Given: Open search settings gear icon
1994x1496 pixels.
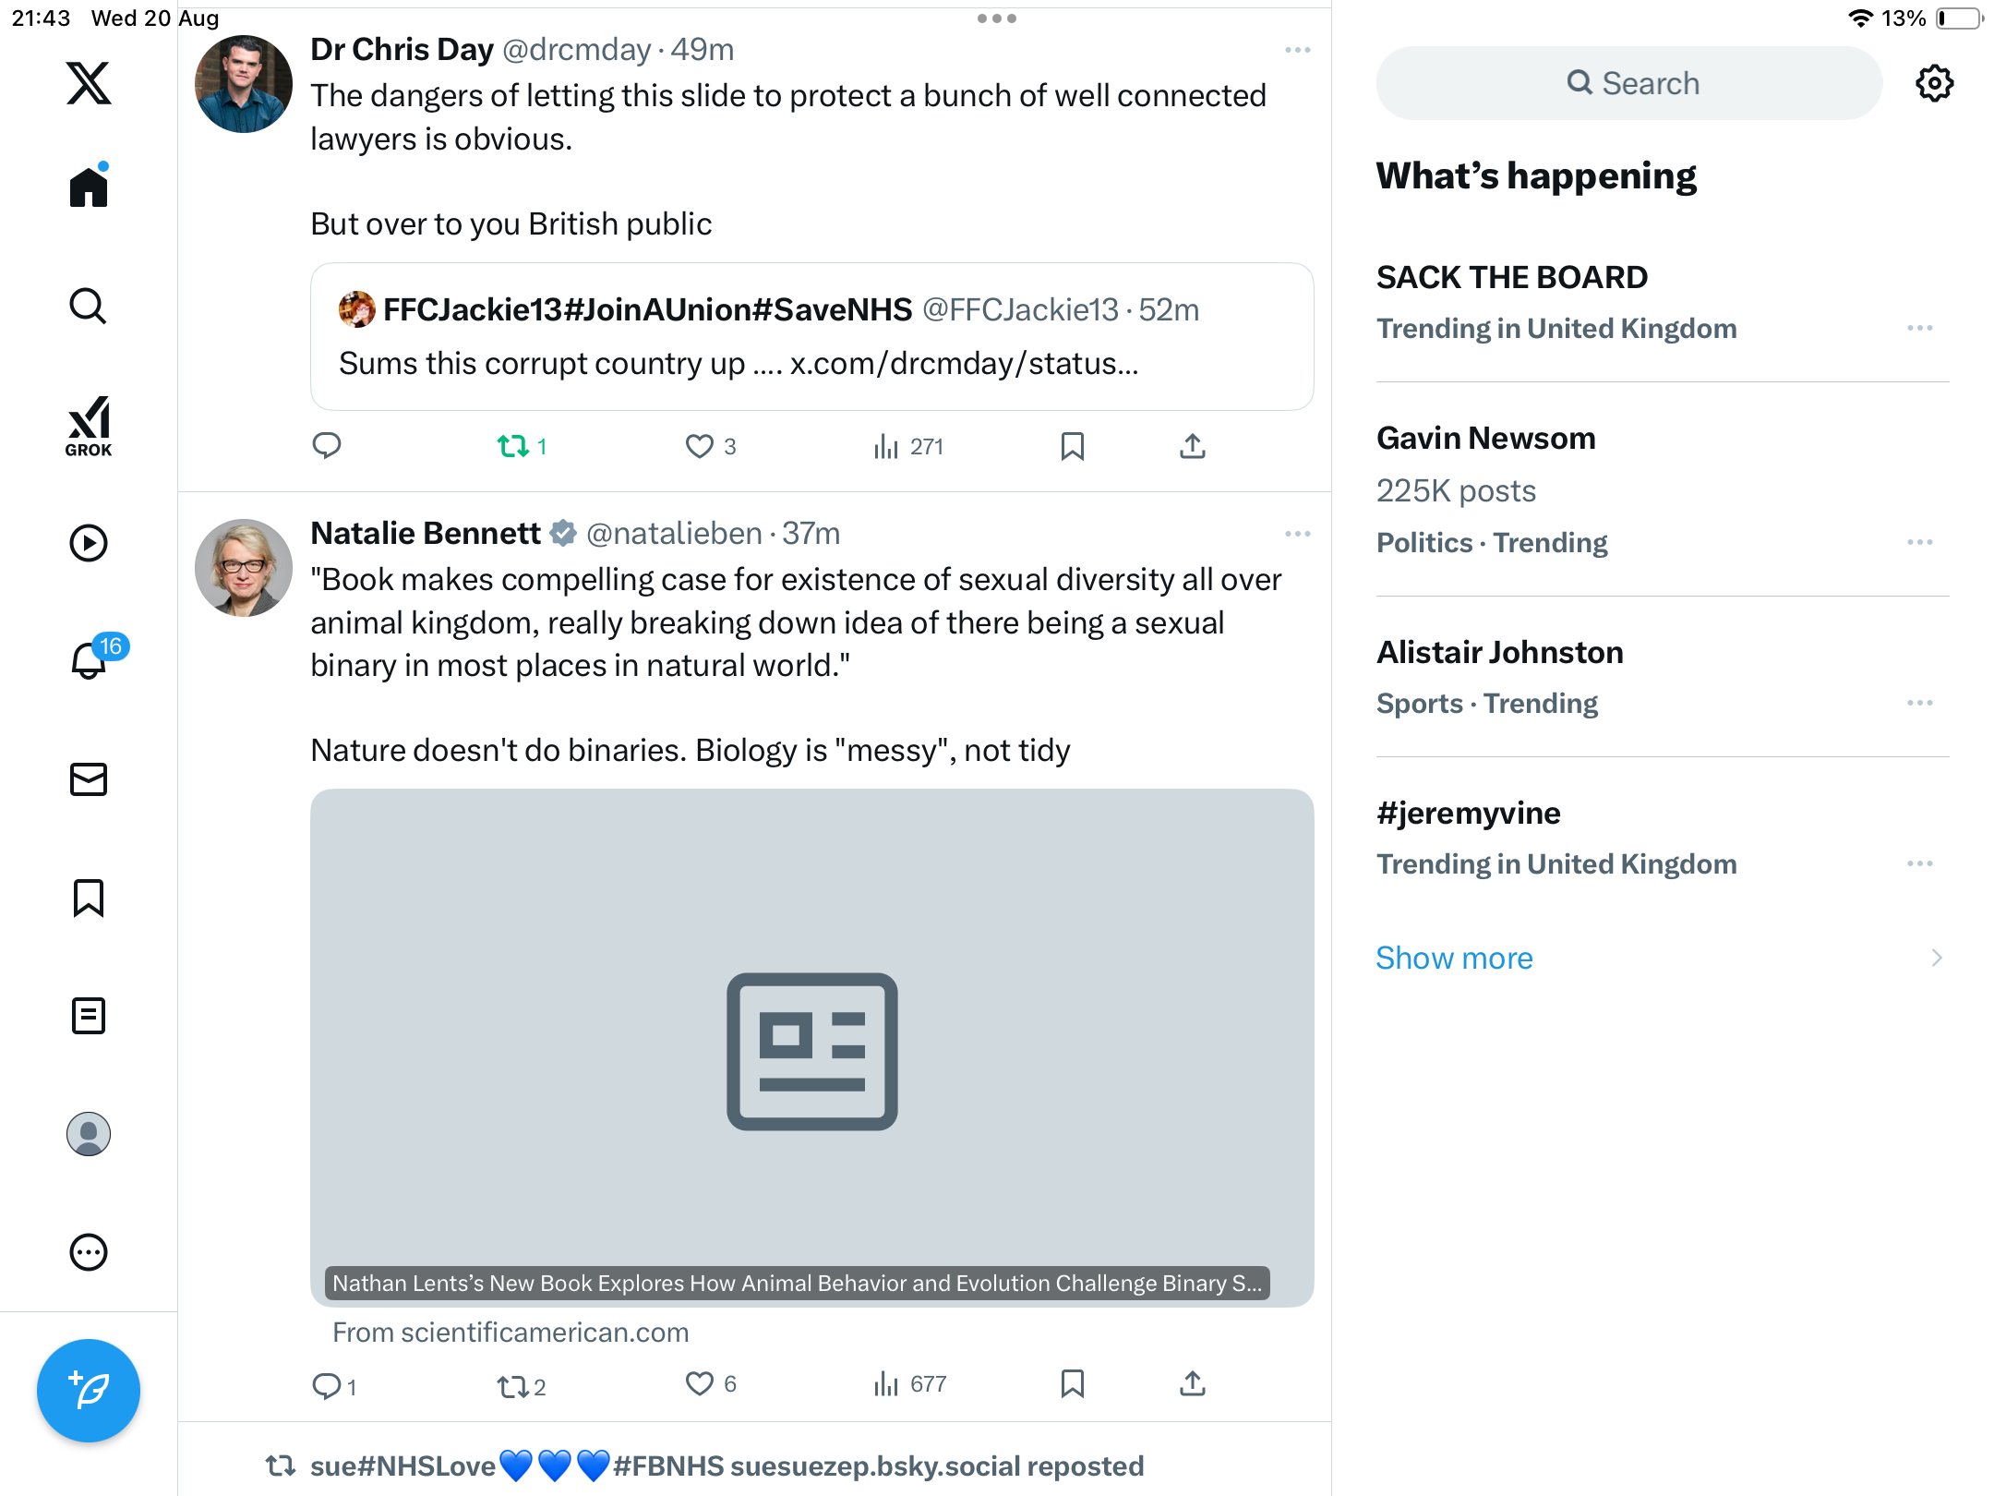Looking at the screenshot, I should (1934, 83).
